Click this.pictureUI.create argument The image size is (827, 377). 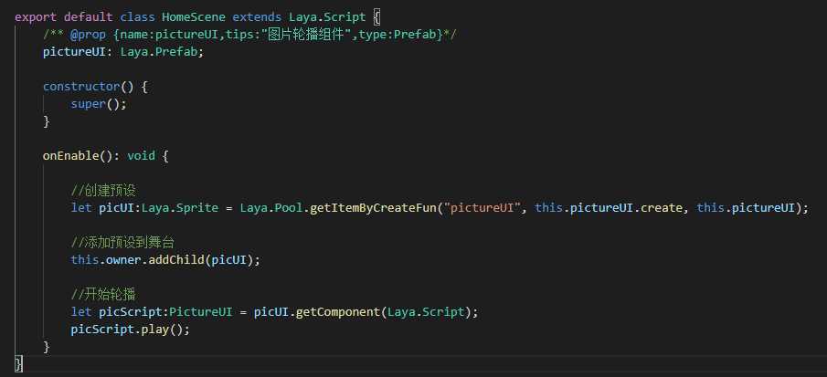coord(610,207)
